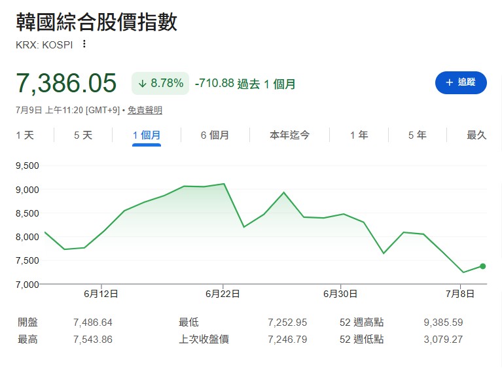Screen dimensions: 502x369
Task: Select the 最久 range tab
Action: [x=476, y=135]
